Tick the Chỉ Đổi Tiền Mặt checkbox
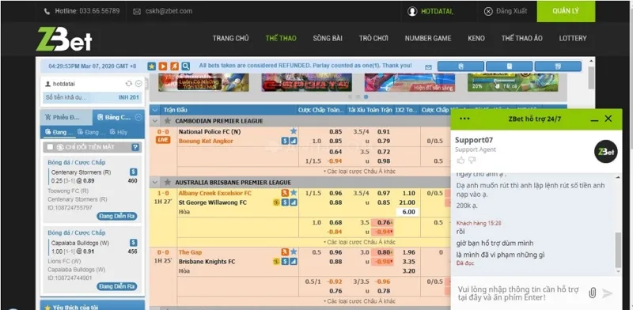The width and height of the screenshot is (633, 310). 50,147
